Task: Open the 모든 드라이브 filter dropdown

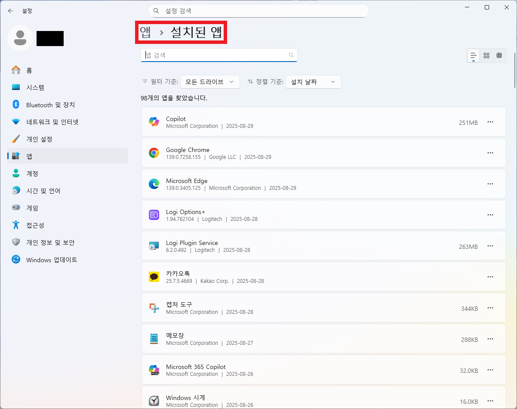Action: 210,82
